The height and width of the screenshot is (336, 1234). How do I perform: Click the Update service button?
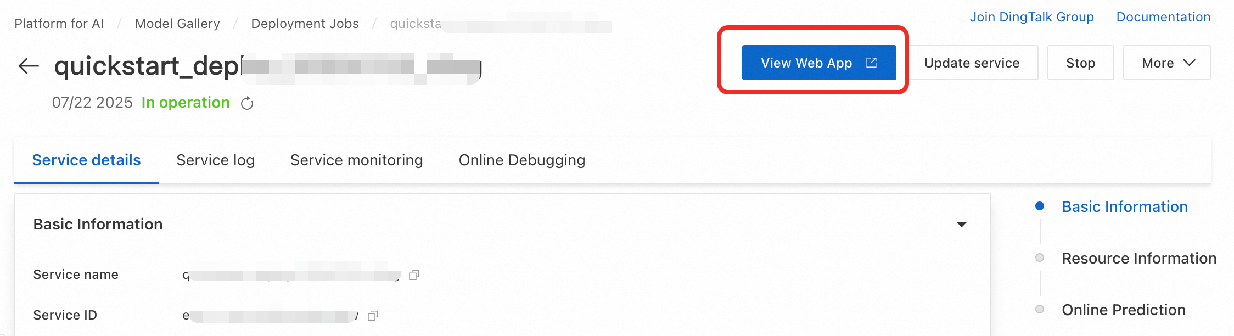[972, 63]
